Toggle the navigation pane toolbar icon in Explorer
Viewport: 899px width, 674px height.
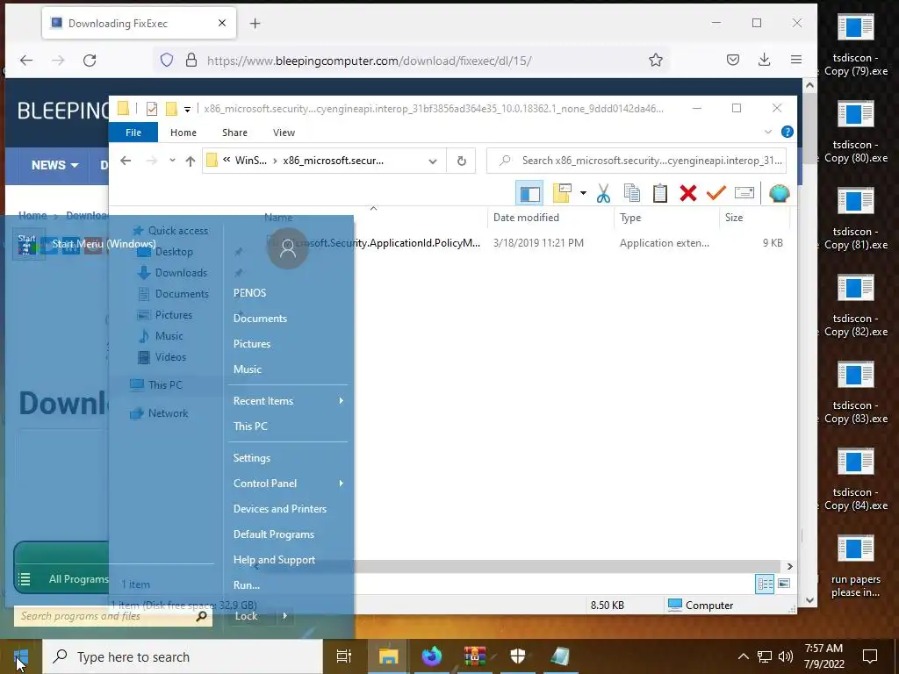[x=529, y=193]
